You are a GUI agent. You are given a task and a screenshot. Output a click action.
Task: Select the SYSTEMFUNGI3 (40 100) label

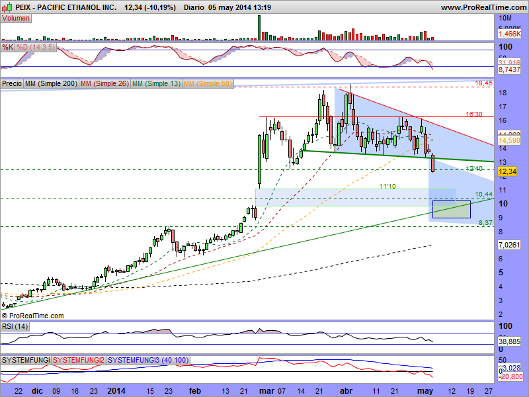(x=148, y=360)
